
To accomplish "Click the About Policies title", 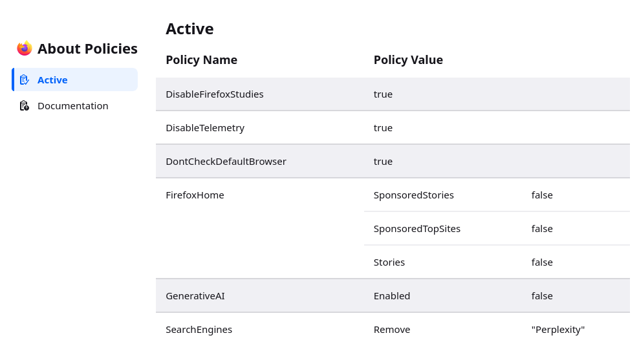I will tap(87, 48).
